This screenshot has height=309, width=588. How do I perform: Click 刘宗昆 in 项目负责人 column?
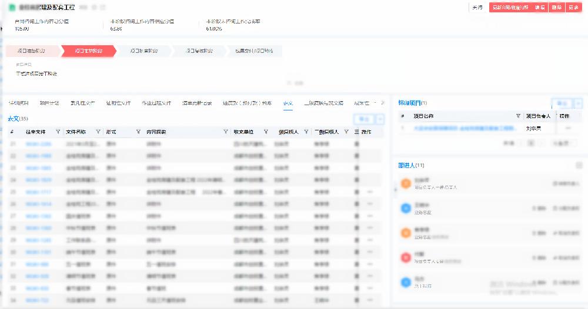click(533, 128)
